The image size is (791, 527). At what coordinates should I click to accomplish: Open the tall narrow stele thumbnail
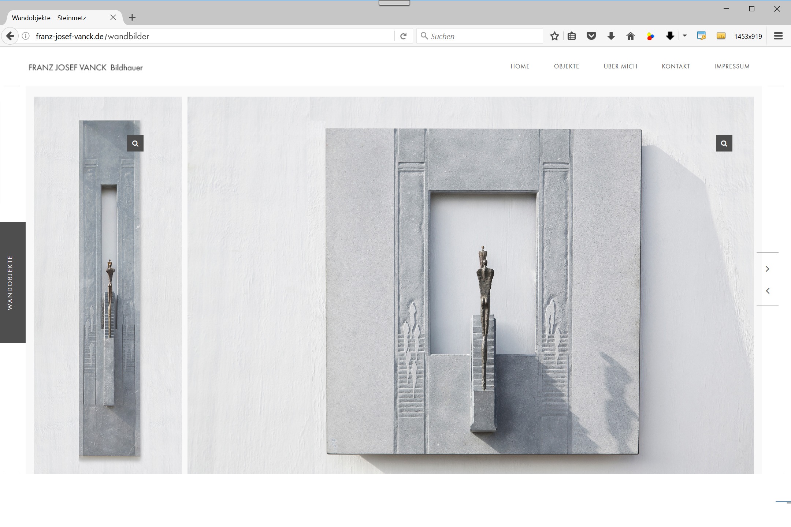[108, 285]
